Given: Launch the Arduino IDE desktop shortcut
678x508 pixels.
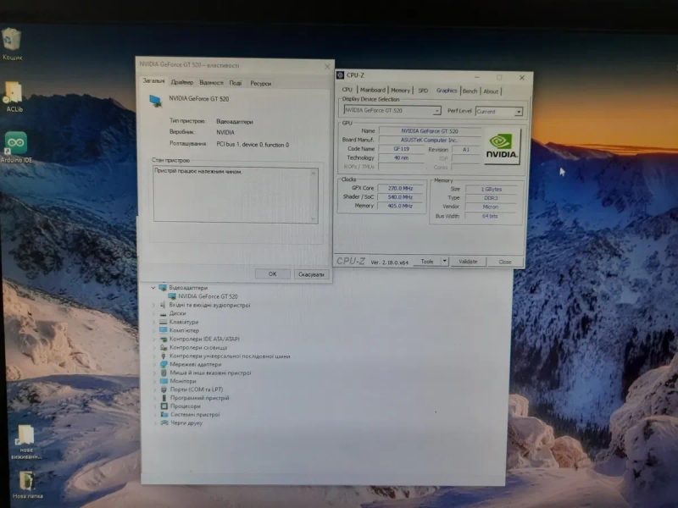Looking at the screenshot, I should pos(16,146).
